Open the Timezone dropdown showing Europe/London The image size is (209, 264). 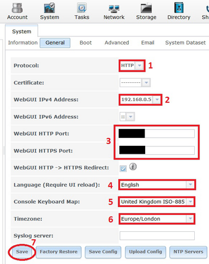pos(157,219)
